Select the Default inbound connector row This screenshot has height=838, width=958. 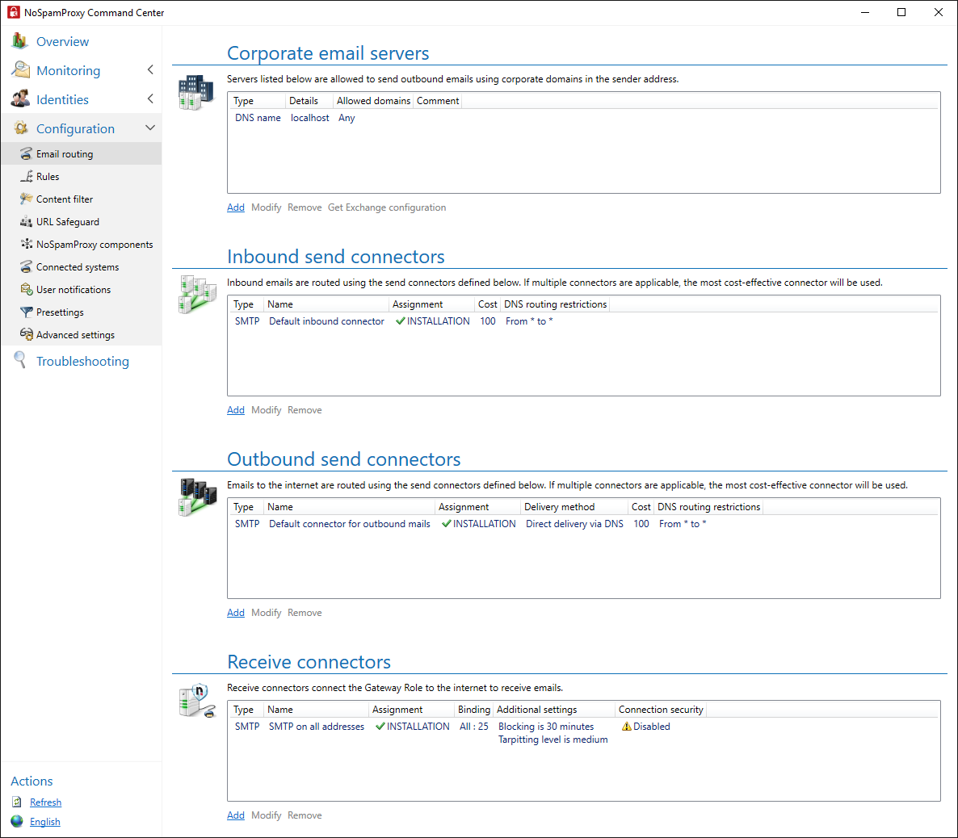pyautogui.click(x=583, y=321)
